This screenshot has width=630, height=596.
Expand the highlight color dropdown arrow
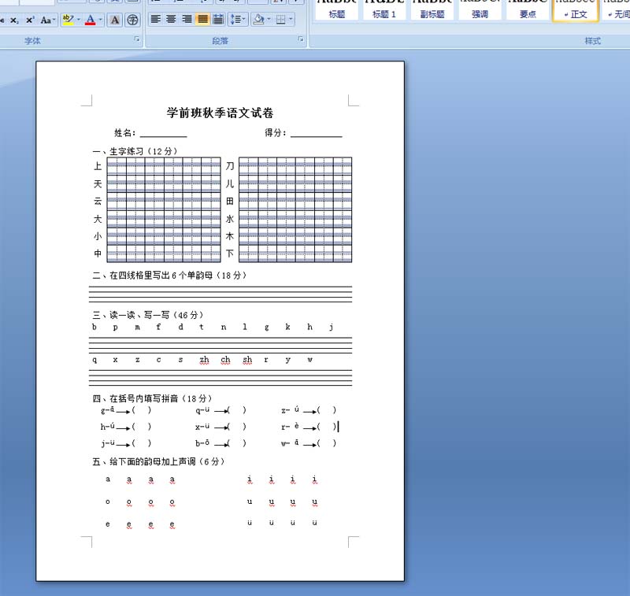click(78, 20)
